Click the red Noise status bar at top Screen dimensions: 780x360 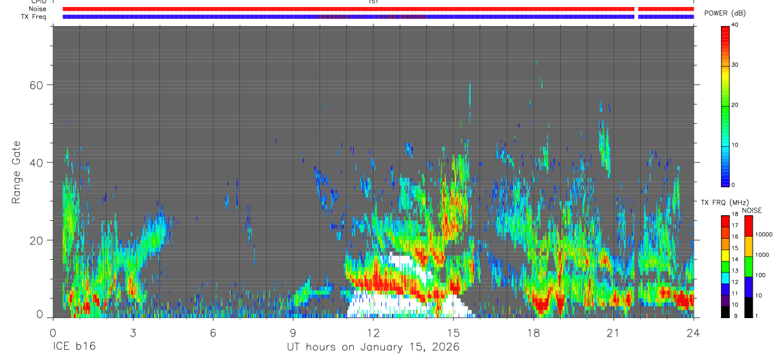point(378,9)
